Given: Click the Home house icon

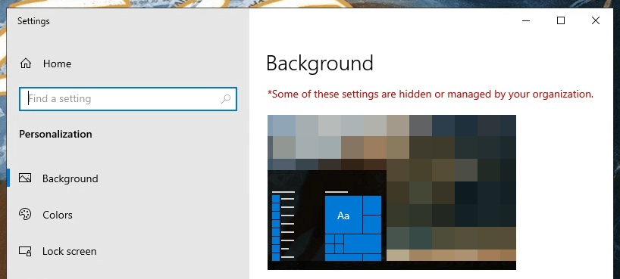Looking at the screenshot, I should coord(26,64).
